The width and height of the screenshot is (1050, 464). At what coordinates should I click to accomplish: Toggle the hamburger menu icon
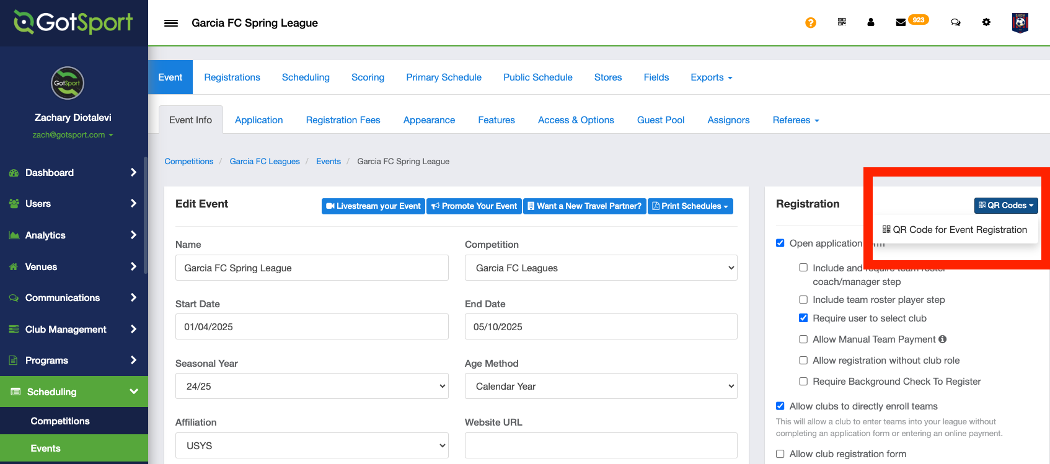[x=171, y=23]
